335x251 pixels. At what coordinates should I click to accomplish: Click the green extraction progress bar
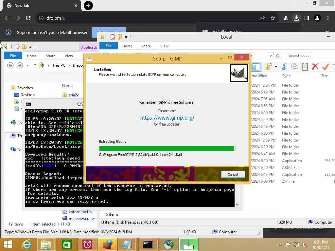(167, 148)
